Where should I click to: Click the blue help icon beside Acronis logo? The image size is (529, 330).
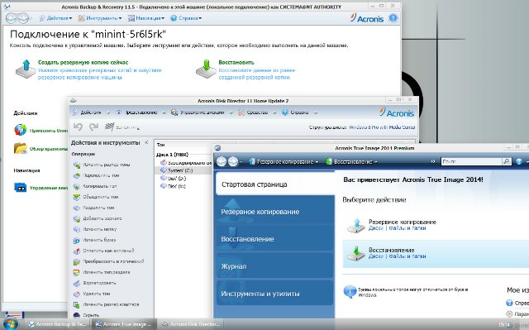point(393,18)
